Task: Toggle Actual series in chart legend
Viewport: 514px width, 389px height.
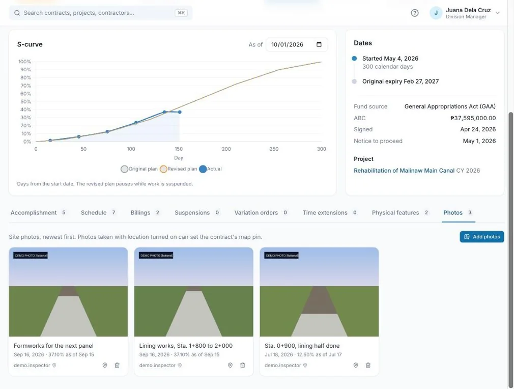Action: click(211, 169)
